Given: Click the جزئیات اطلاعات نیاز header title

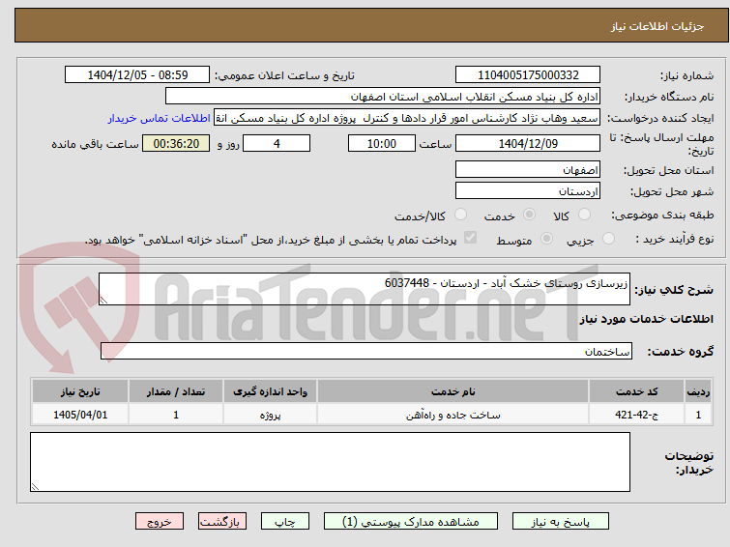Looking at the screenshot, I should (x=657, y=26).
